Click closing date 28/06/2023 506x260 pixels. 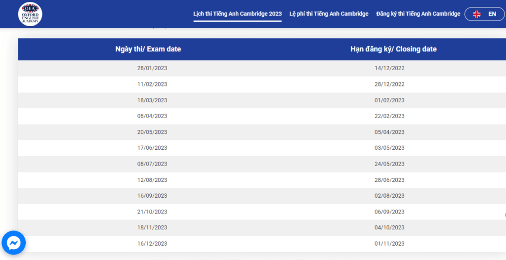[389, 180]
